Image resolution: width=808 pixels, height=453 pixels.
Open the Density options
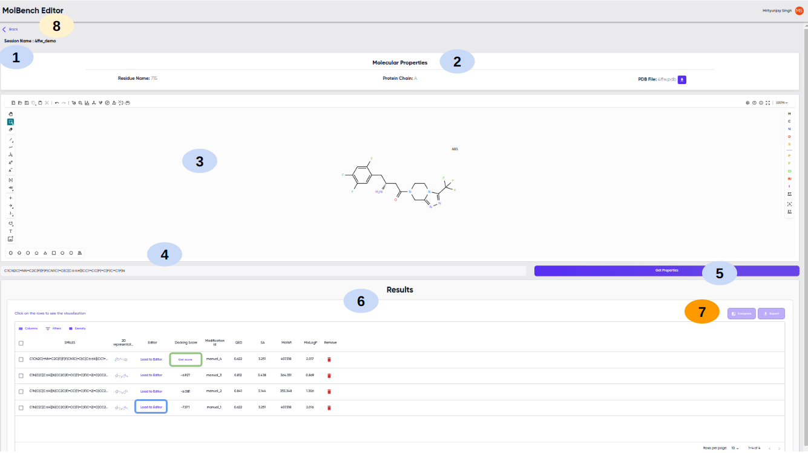pos(77,328)
